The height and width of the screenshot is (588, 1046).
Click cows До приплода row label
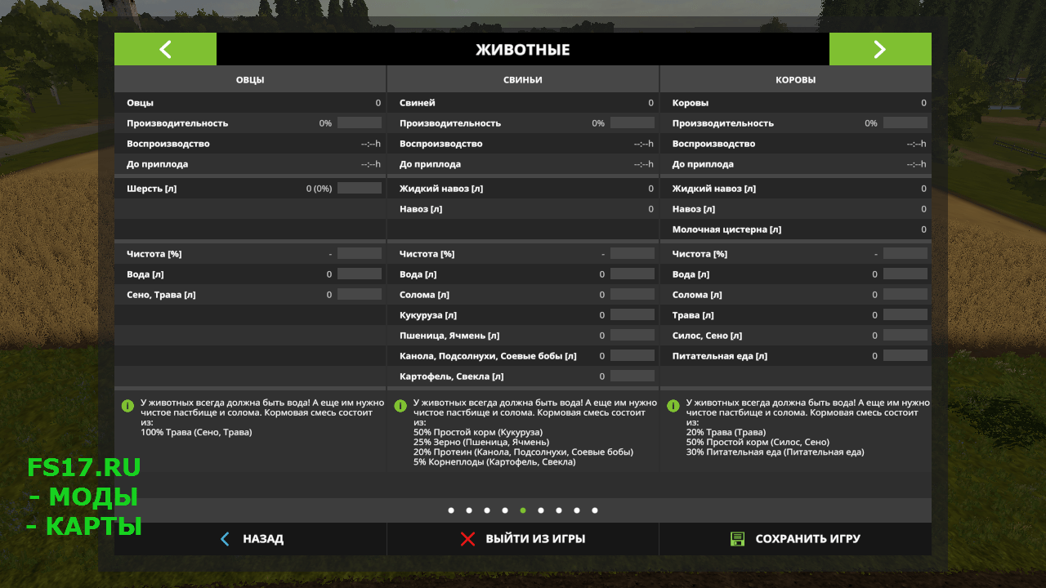(704, 164)
